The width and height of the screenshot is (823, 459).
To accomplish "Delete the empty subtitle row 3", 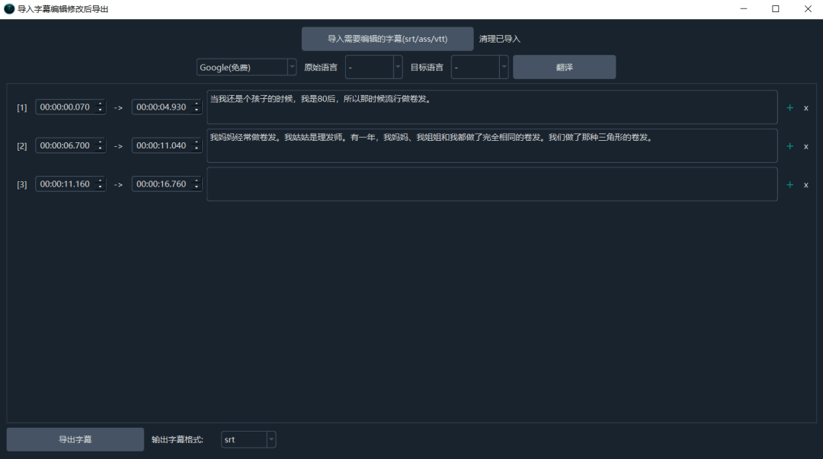I will coord(806,185).
